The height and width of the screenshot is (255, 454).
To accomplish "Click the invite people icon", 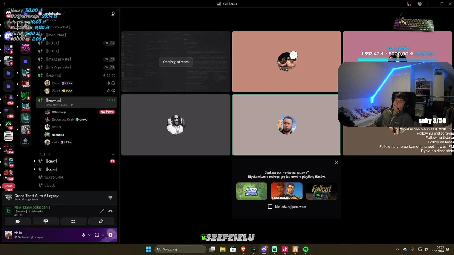I will point(113,13).
